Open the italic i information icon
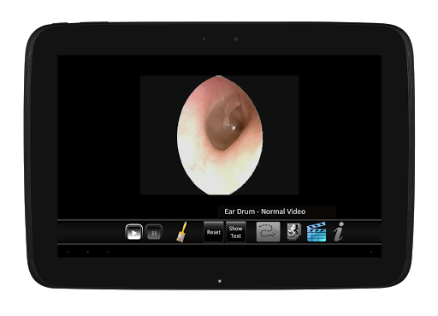This screenshot has height=316, width=438. [339, 232]
